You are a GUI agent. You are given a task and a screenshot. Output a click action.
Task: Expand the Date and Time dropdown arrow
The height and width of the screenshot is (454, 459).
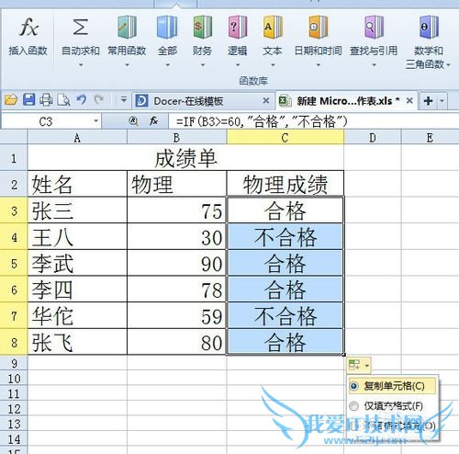319,65
